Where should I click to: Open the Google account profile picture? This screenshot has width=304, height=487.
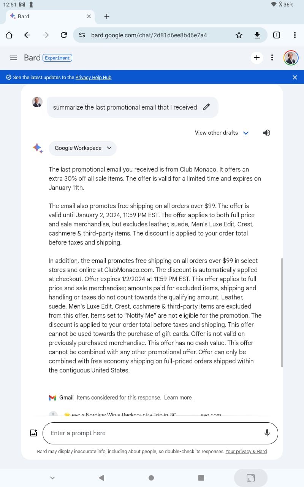coord(291,58)
